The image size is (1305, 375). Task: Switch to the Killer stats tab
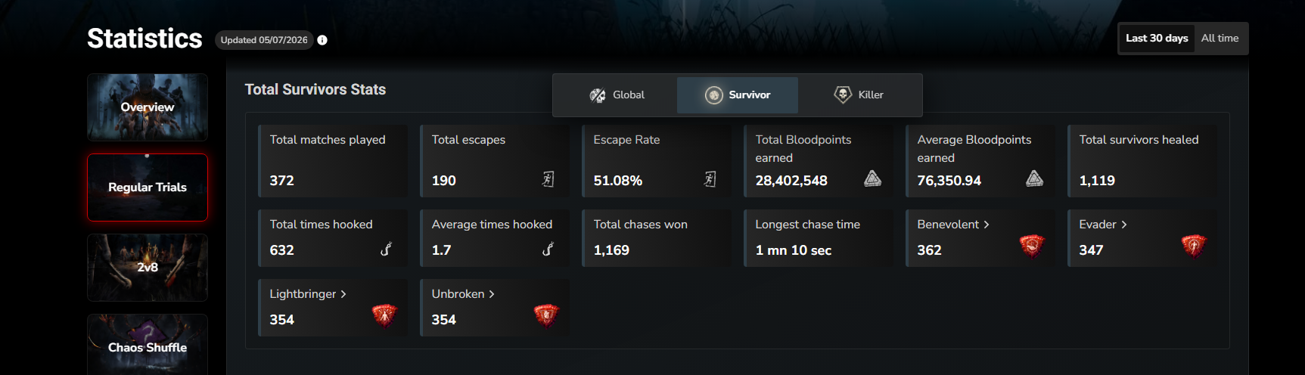859,95
